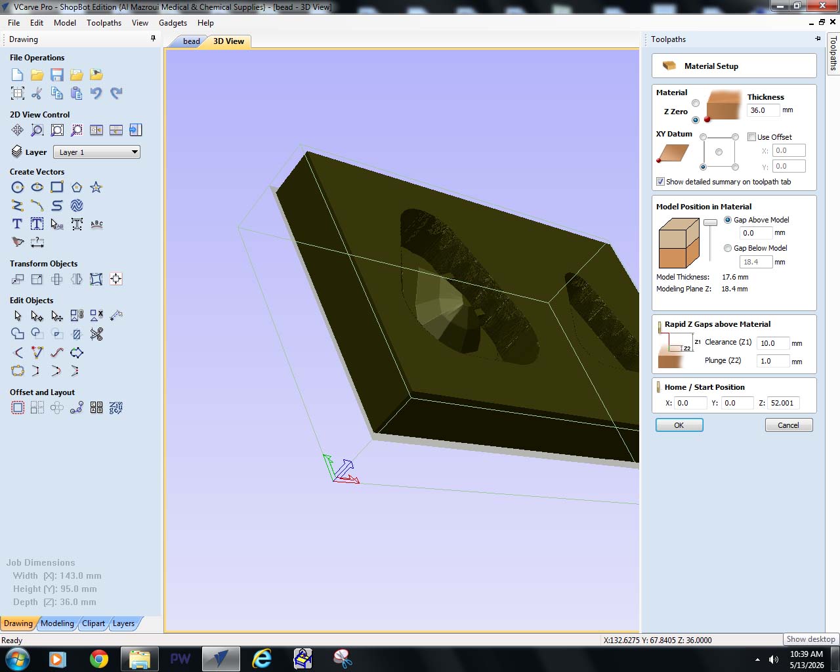Image resolution: width=840 pixels, height=672 pixels.
Task: Click the Cancel button
Action: tap(789, 425)
